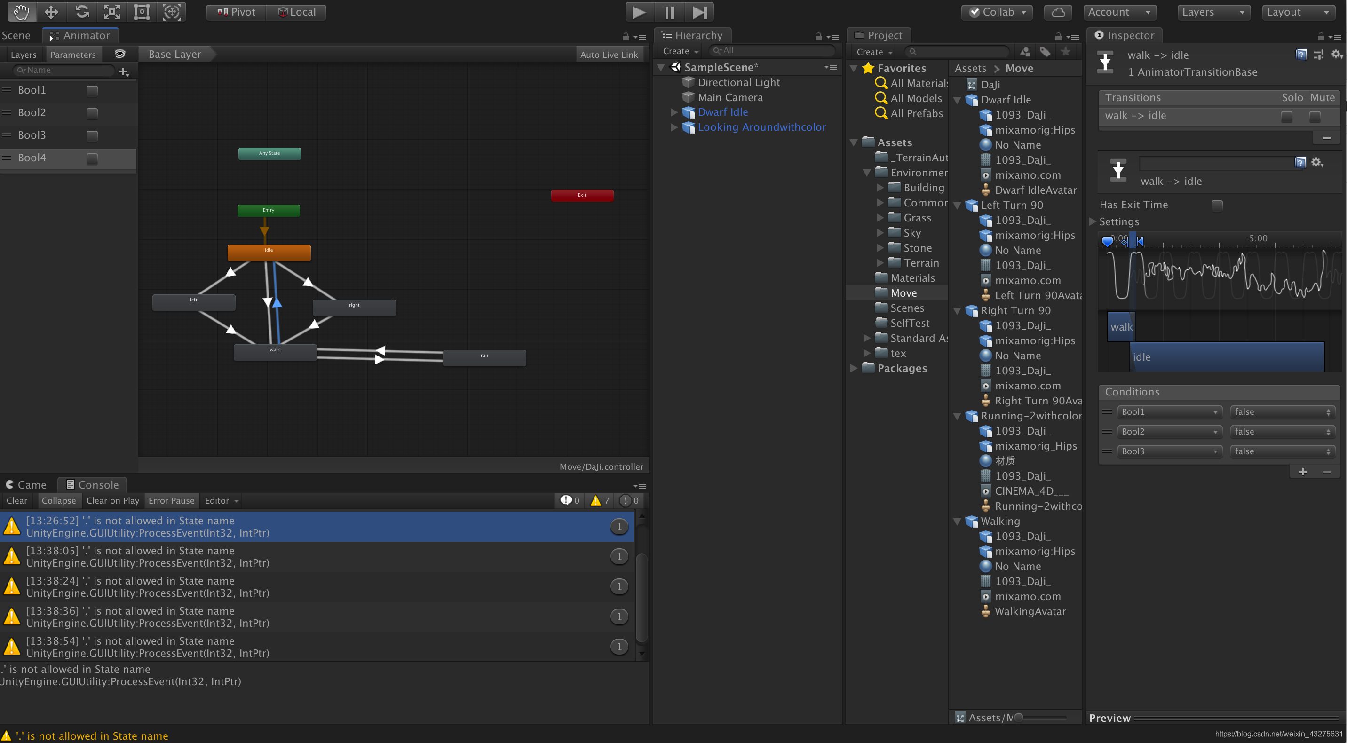Select the Rect Transform tool
The height and width of the screenshot is (743, 1347).
(x=142, y=12)
